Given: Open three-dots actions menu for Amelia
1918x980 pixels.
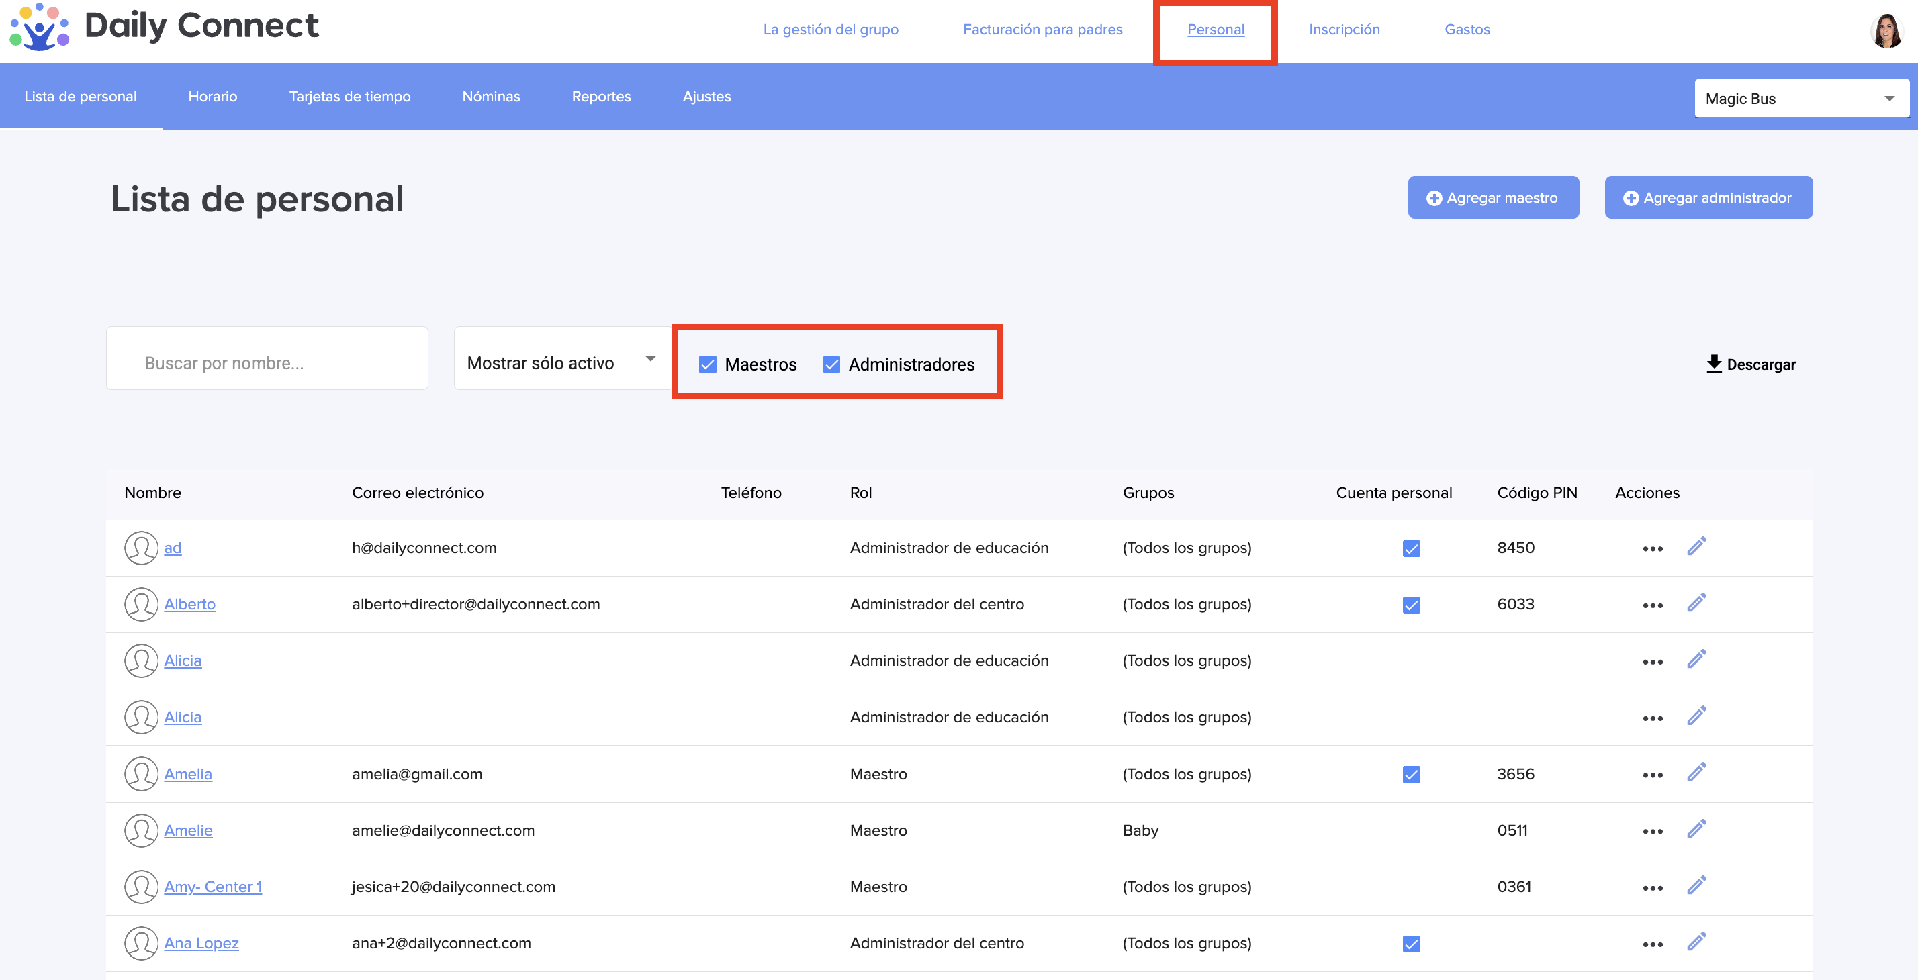Looking at the screenshot, I should [x=1652, y=775].
